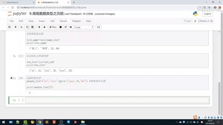This screenshot has height=125, width=223.
Task: Open the Insert menu
Action: (42, 21)
